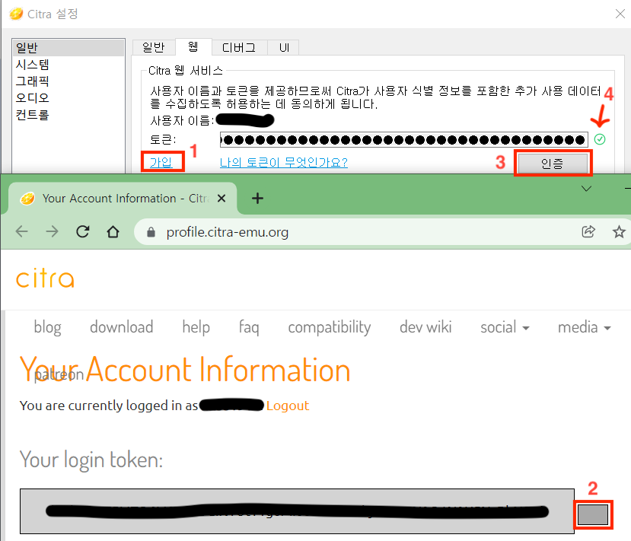631x541 pixels.
Task: Click the 인증 verify button
Action: pos(552,164)
